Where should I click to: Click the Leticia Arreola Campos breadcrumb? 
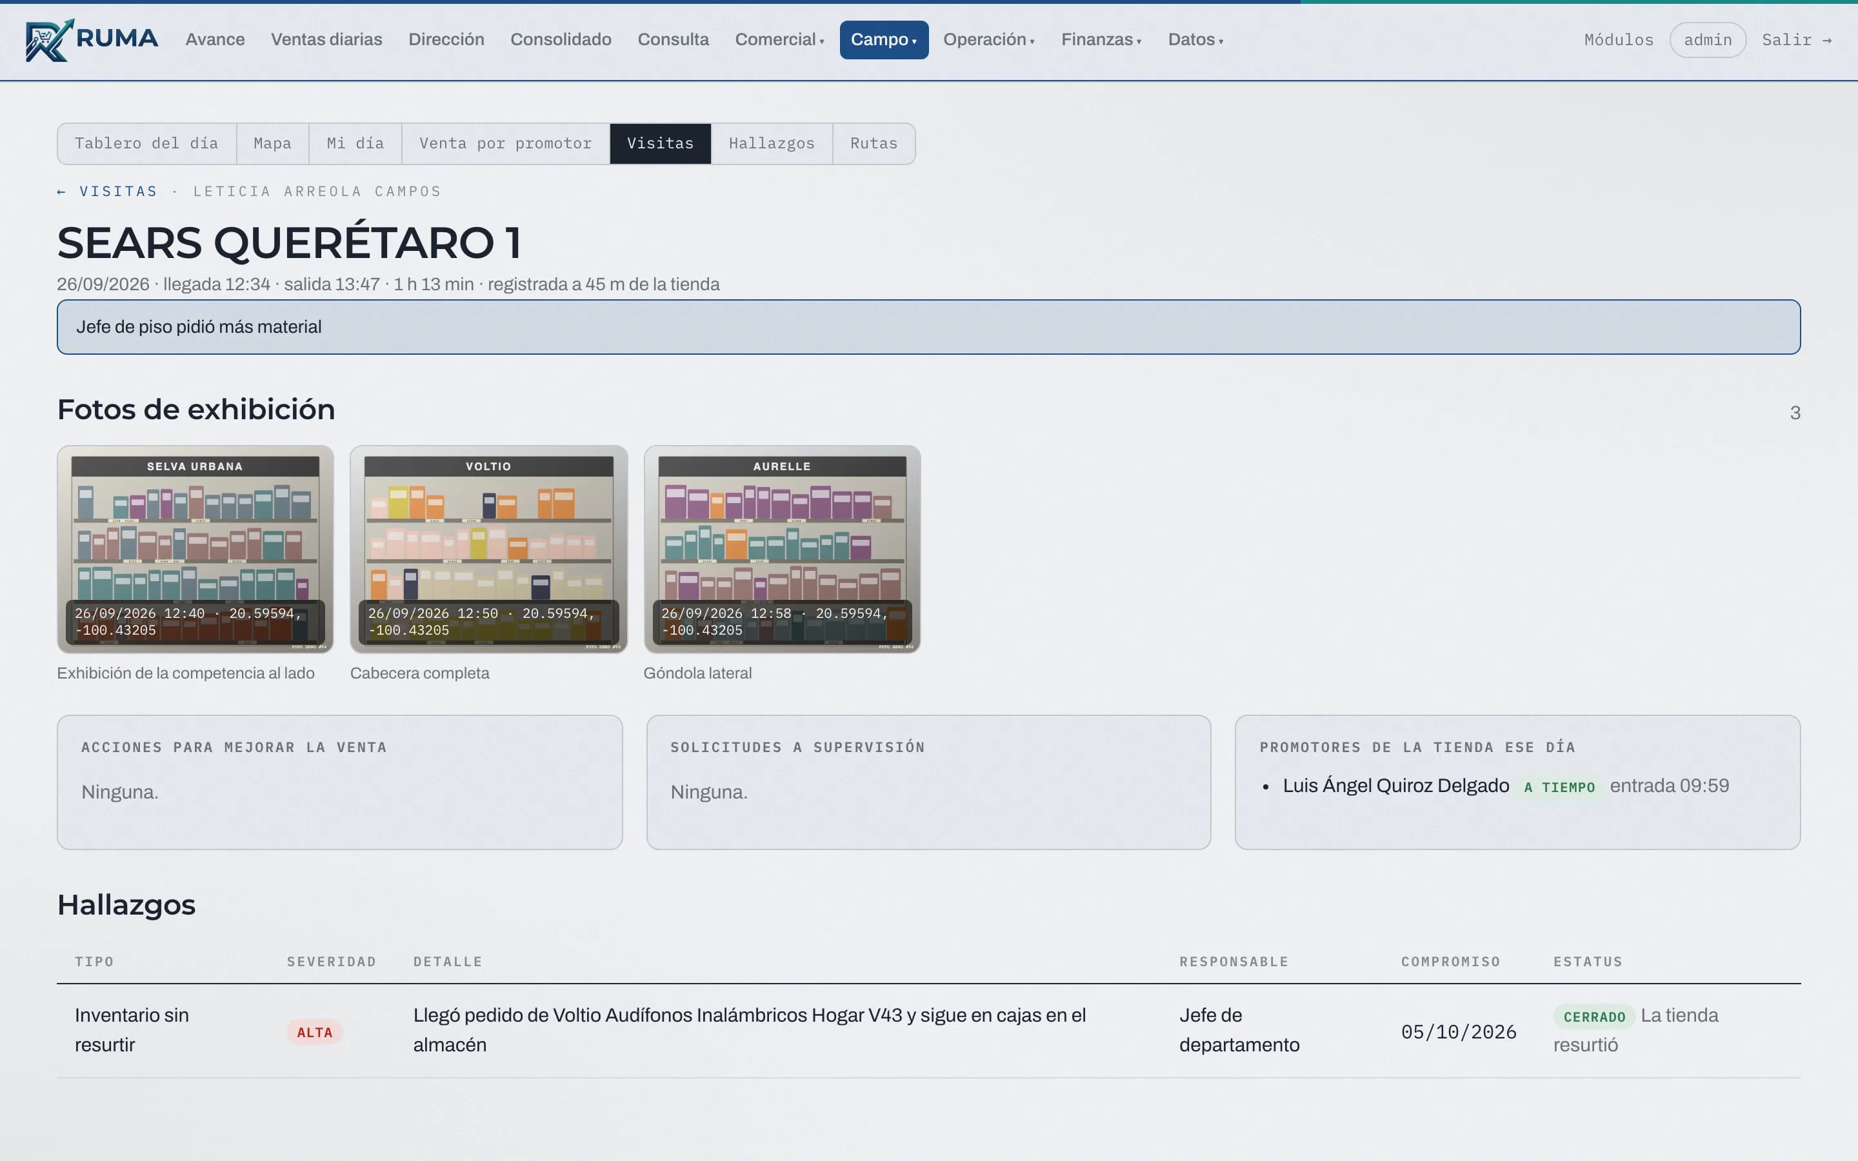(x=317, y=191)
